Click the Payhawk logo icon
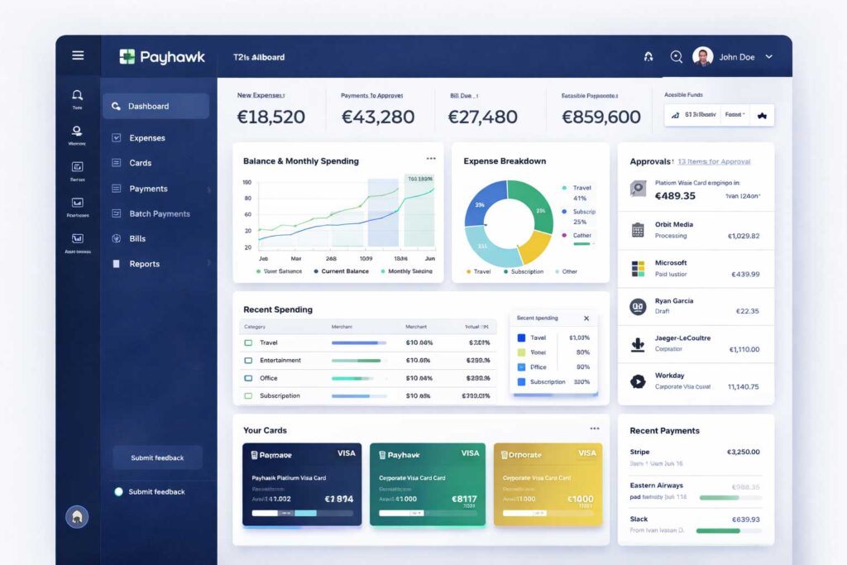 [x=130, y=56]
